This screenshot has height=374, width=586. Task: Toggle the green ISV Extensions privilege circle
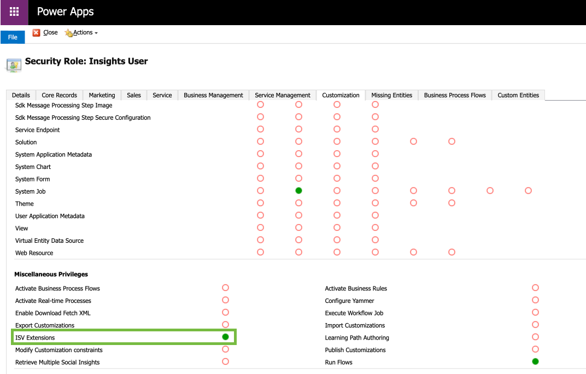coord(225,337)
